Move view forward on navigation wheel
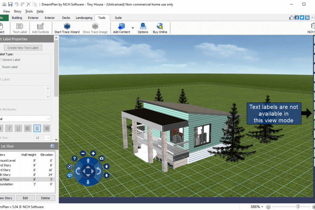This screenshot has width=315, height=210. click(x=88, y=161)
